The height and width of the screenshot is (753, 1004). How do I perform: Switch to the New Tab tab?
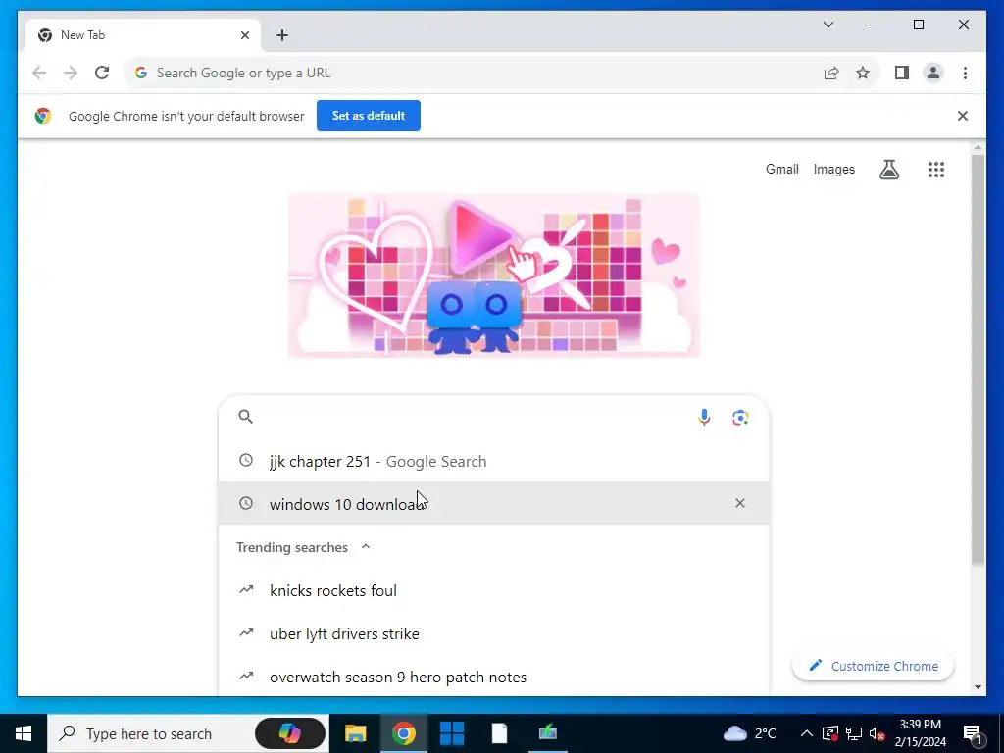pyautogui.click(x=142, y=35)
